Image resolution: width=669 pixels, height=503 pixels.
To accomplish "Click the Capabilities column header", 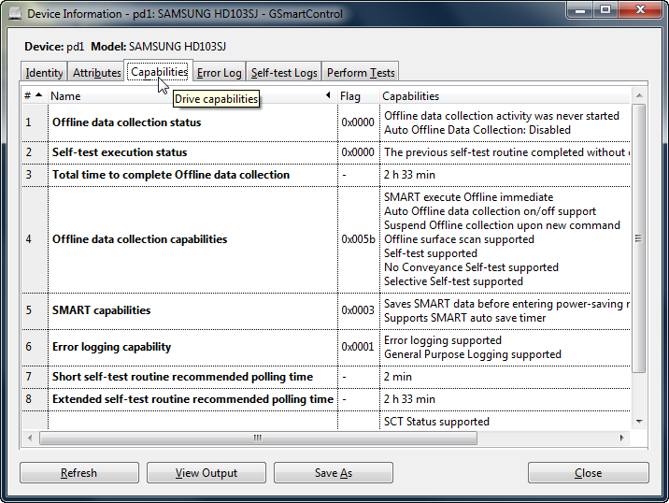I will (x=505, y=96).
